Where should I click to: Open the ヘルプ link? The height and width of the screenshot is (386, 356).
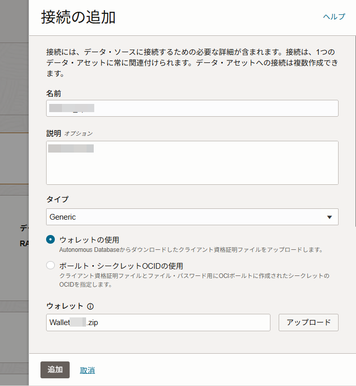click(334, 16)
